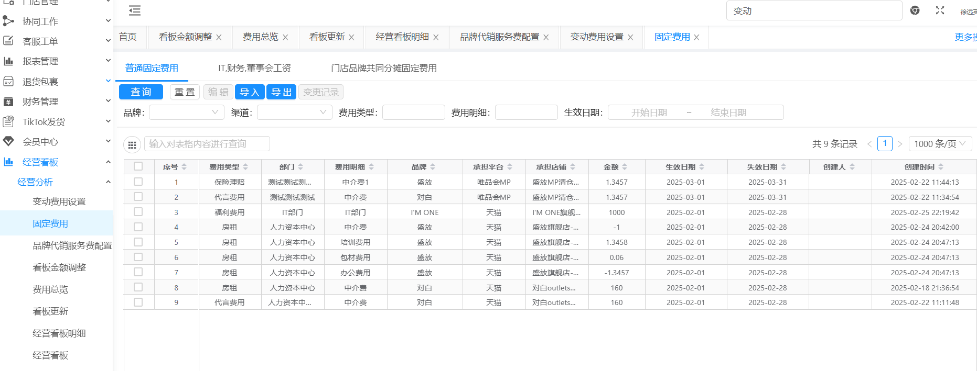Click the 费用类型 filter input field
Screen dimensions: 977x371
(413, 113)
